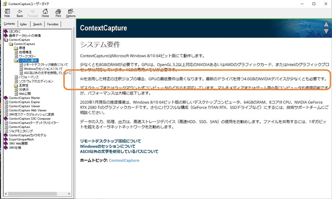
Task: Click the paragraph starting データの入力、処理、出力は
Action: pyautogui.click(x=203, y=124)
